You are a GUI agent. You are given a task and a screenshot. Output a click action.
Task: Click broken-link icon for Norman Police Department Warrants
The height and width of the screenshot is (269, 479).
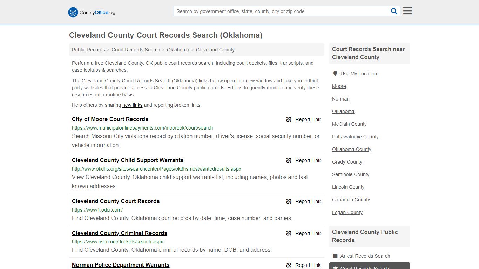point(289,265)
